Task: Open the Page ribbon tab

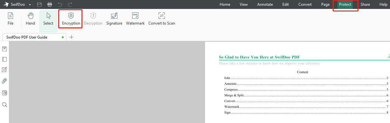Action: pos(325,4)
